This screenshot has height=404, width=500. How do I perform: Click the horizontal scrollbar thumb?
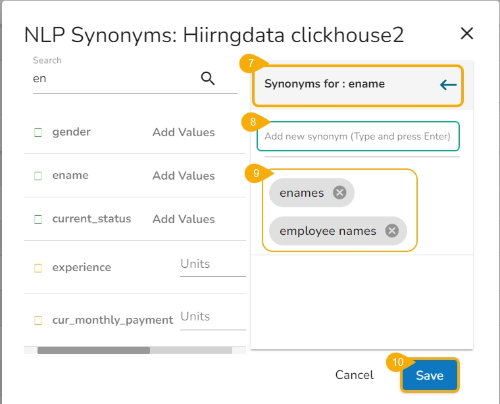[x=93, y=350]
